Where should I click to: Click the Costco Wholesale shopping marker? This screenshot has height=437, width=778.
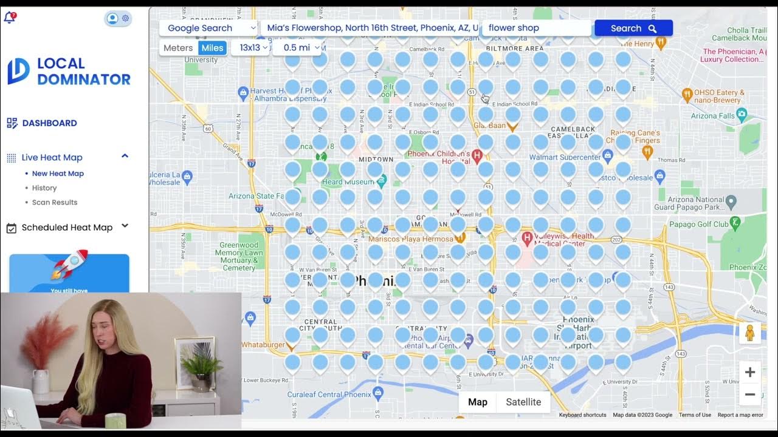click(660, 177)
